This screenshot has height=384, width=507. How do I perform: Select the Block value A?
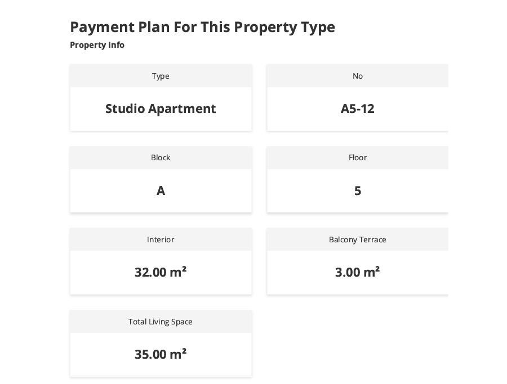pos(161,191)
